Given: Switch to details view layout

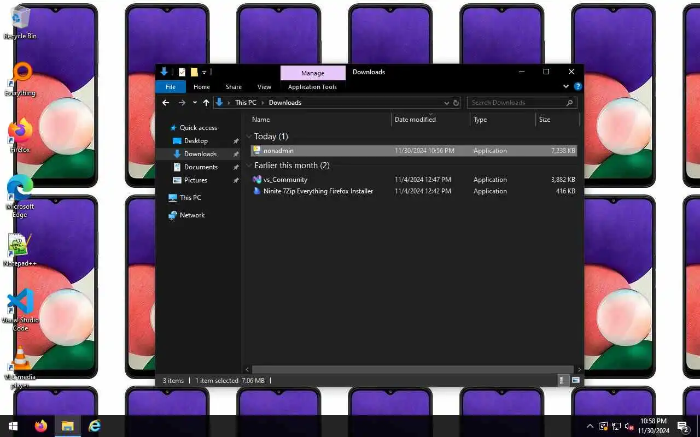Looking at the screenshot, I should pyautogui.click(x=562, y=380).
